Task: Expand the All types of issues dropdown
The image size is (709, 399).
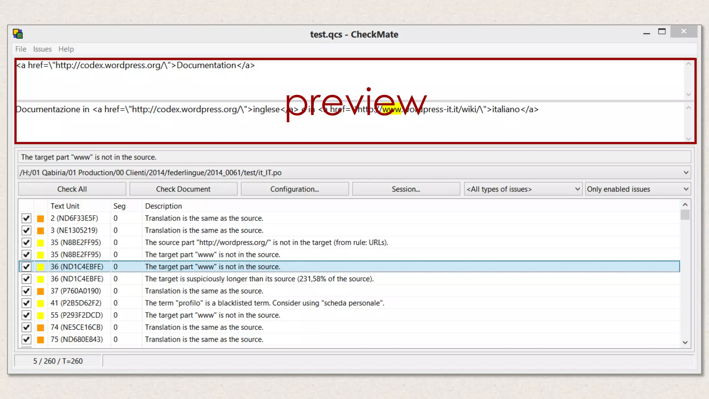Action: pos(577,189)
